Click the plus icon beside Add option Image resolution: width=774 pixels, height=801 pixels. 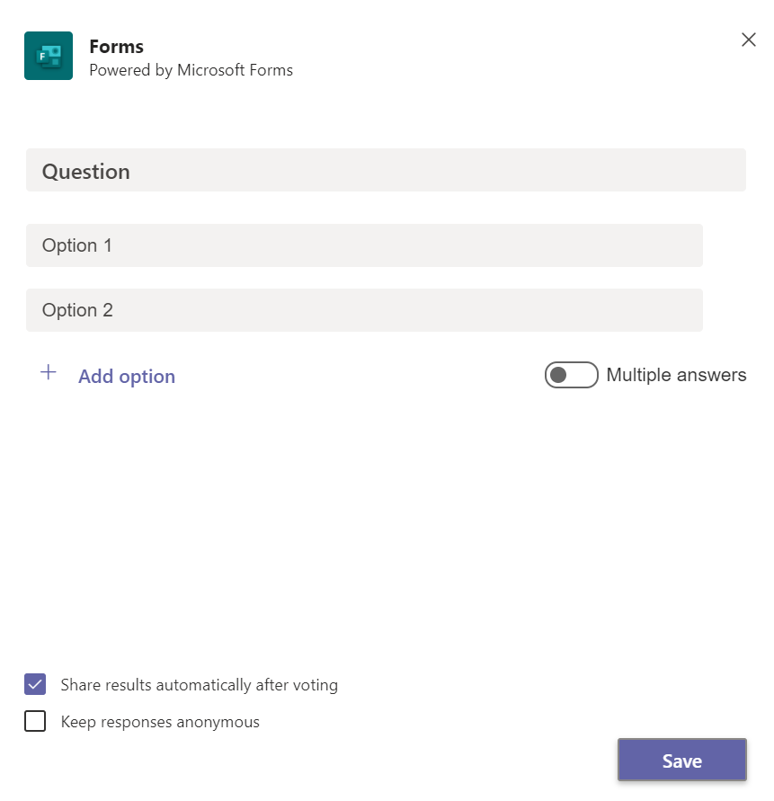48,372
